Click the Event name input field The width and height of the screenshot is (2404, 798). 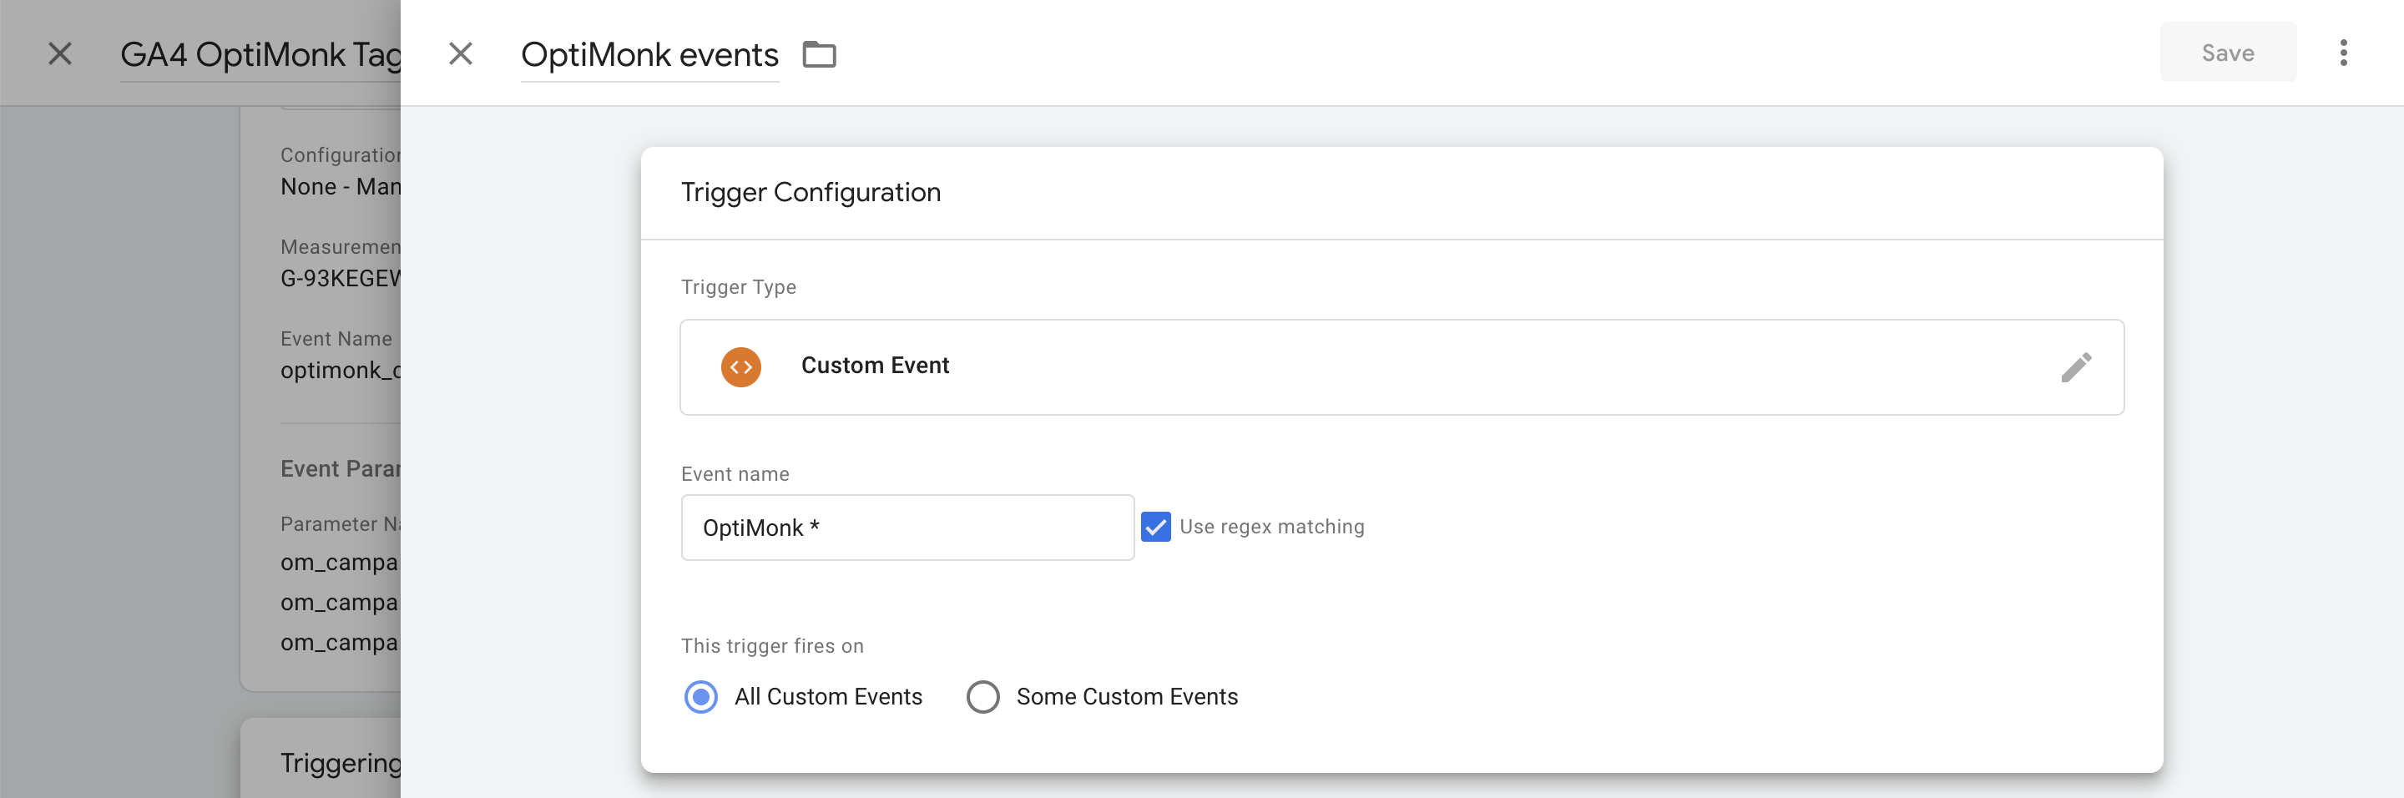click(907, 528)
